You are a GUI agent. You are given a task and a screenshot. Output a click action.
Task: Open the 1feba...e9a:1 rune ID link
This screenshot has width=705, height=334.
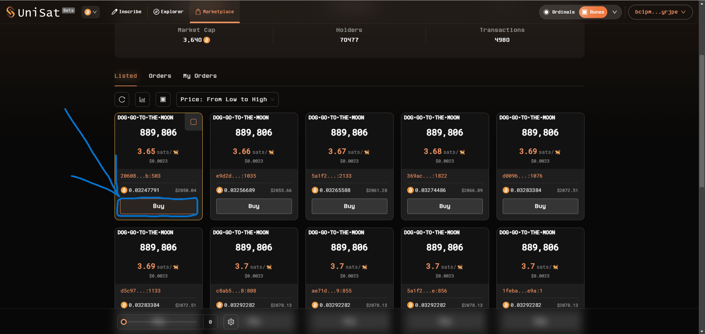tap(523, 291)
